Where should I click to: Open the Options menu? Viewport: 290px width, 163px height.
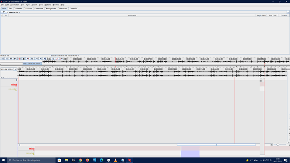click(48, 5)
